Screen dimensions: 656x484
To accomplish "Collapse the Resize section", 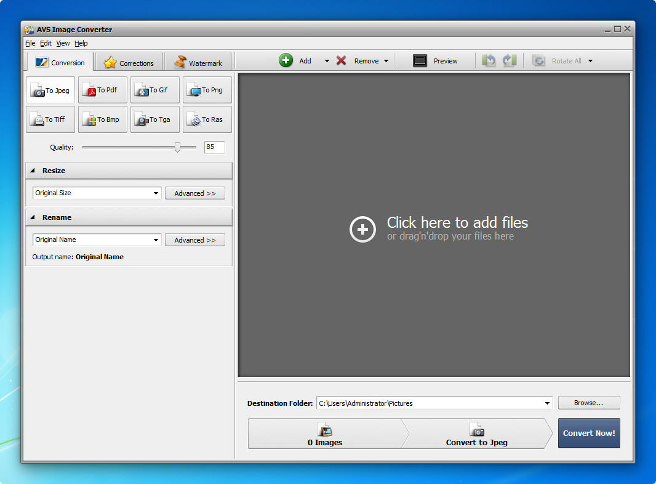I will [x=33, y=171].
